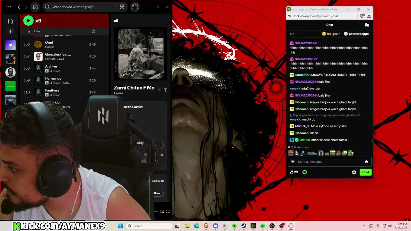Screen dimensions: 411x231
Task: Click the Send a message field
Action: [329, 162]
